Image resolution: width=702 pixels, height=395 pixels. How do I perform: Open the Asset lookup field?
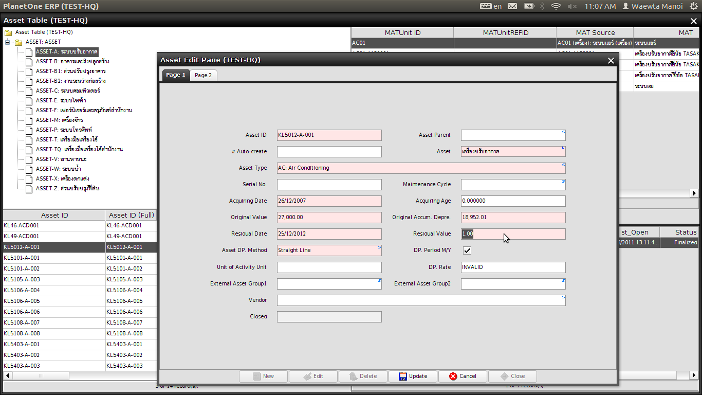(513, 152)
